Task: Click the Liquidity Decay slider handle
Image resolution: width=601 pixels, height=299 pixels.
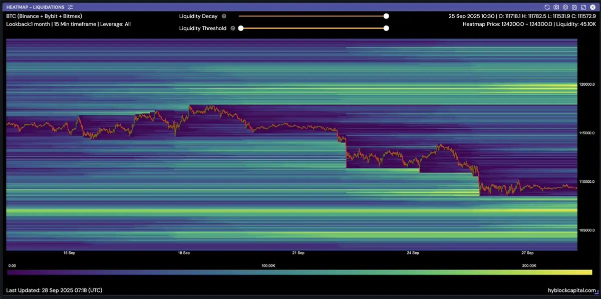Action: coord(386,16)
